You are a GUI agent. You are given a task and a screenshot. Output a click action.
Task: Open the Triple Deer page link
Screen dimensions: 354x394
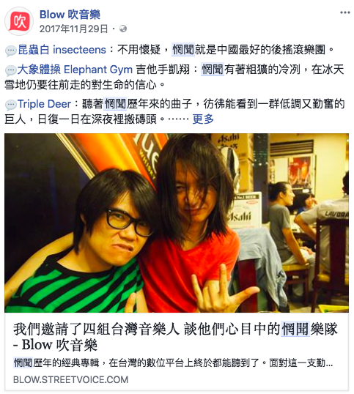44,104
